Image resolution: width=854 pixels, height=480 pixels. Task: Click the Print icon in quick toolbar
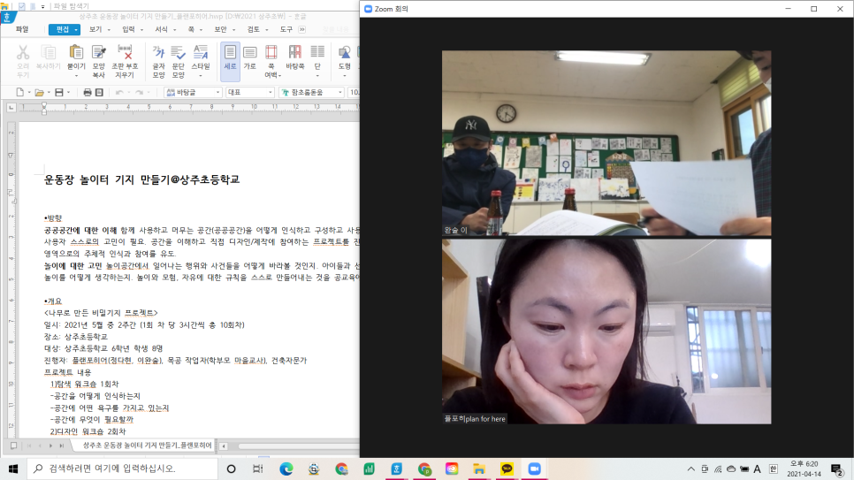[x=88, y=92]
